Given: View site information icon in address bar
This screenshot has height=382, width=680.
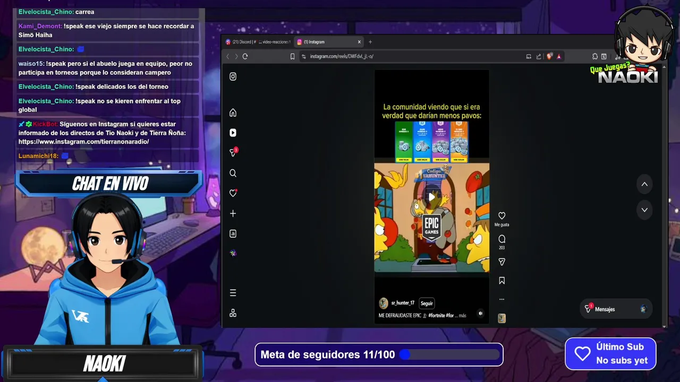Looking at the screenshot, I should [304, 56].
